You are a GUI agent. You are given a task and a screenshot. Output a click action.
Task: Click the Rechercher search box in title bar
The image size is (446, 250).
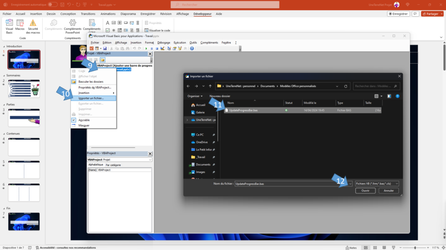(x=225, y=4)
